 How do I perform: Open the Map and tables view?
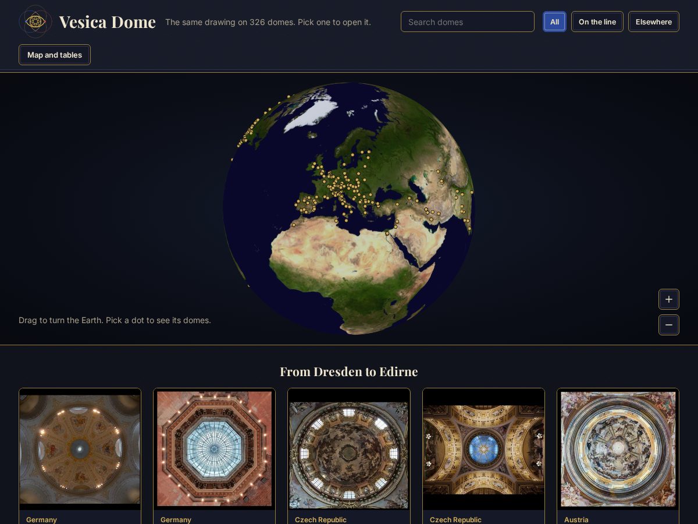point(55,55)
